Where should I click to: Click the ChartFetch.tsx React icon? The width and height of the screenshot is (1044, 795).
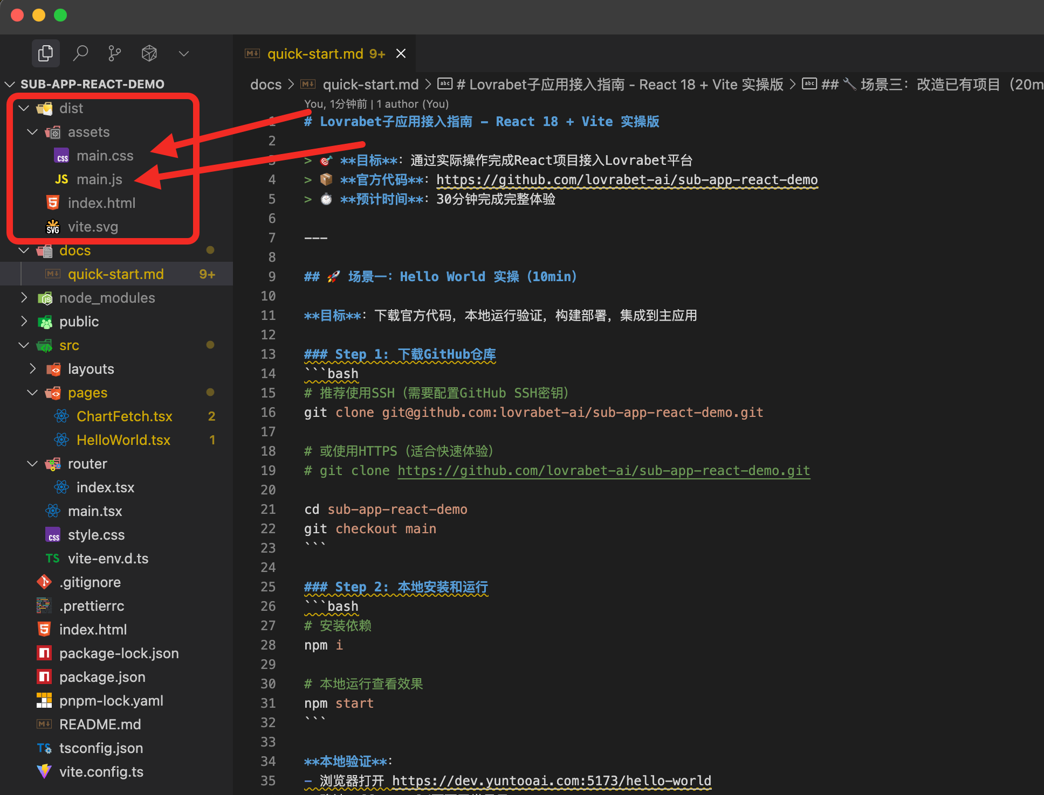click(x=61, y=416)
